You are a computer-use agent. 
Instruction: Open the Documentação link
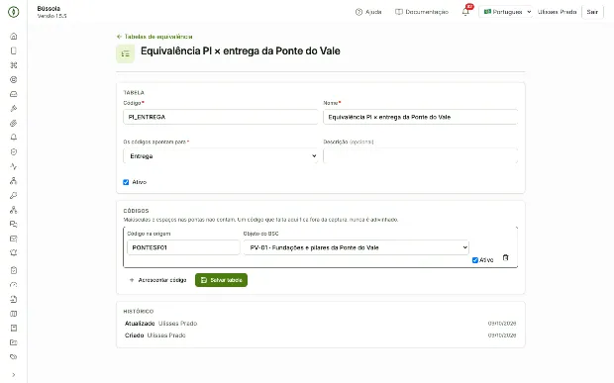[x=422, y=12]
